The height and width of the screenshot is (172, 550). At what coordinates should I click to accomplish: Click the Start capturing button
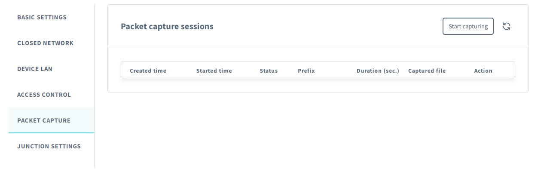pos(468,26)
